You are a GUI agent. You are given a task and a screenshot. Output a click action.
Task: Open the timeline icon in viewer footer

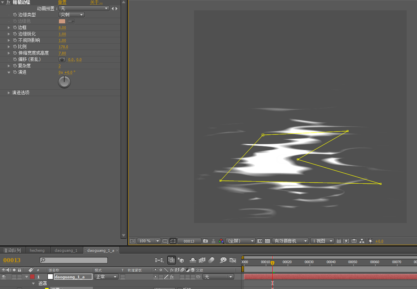coord(354,241)
